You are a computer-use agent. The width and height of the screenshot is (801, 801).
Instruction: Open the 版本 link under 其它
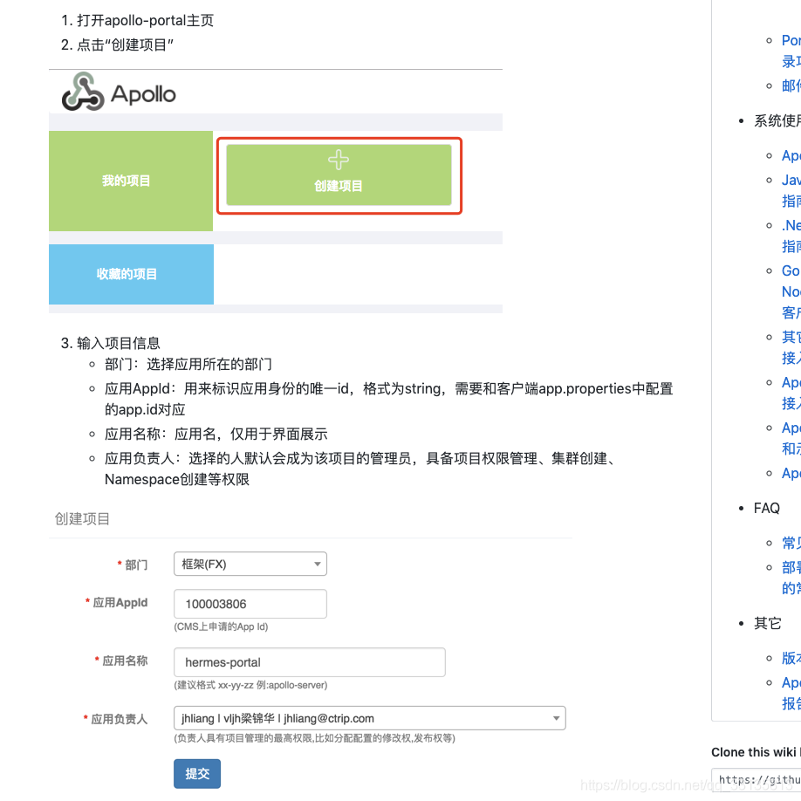tap(791, 657)
